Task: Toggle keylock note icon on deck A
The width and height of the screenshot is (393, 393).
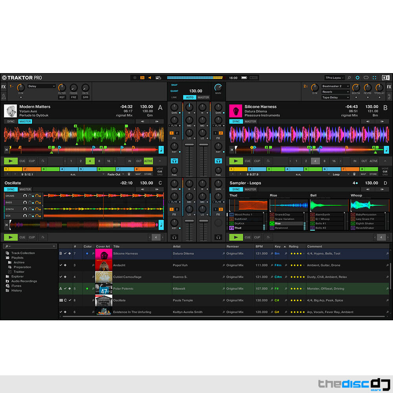Action: pyautogui.click(x=161, y=150)
